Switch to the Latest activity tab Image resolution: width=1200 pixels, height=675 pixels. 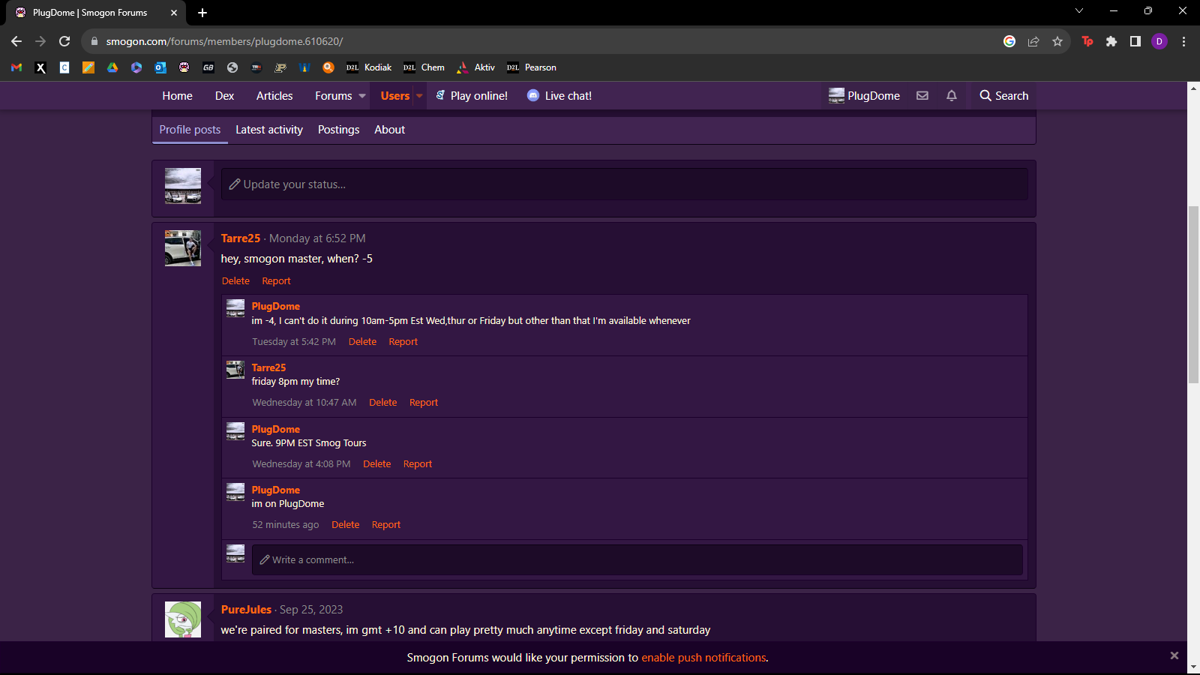268,130
